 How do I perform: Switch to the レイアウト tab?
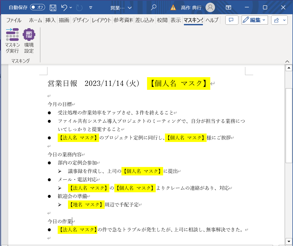click(101, 20)
